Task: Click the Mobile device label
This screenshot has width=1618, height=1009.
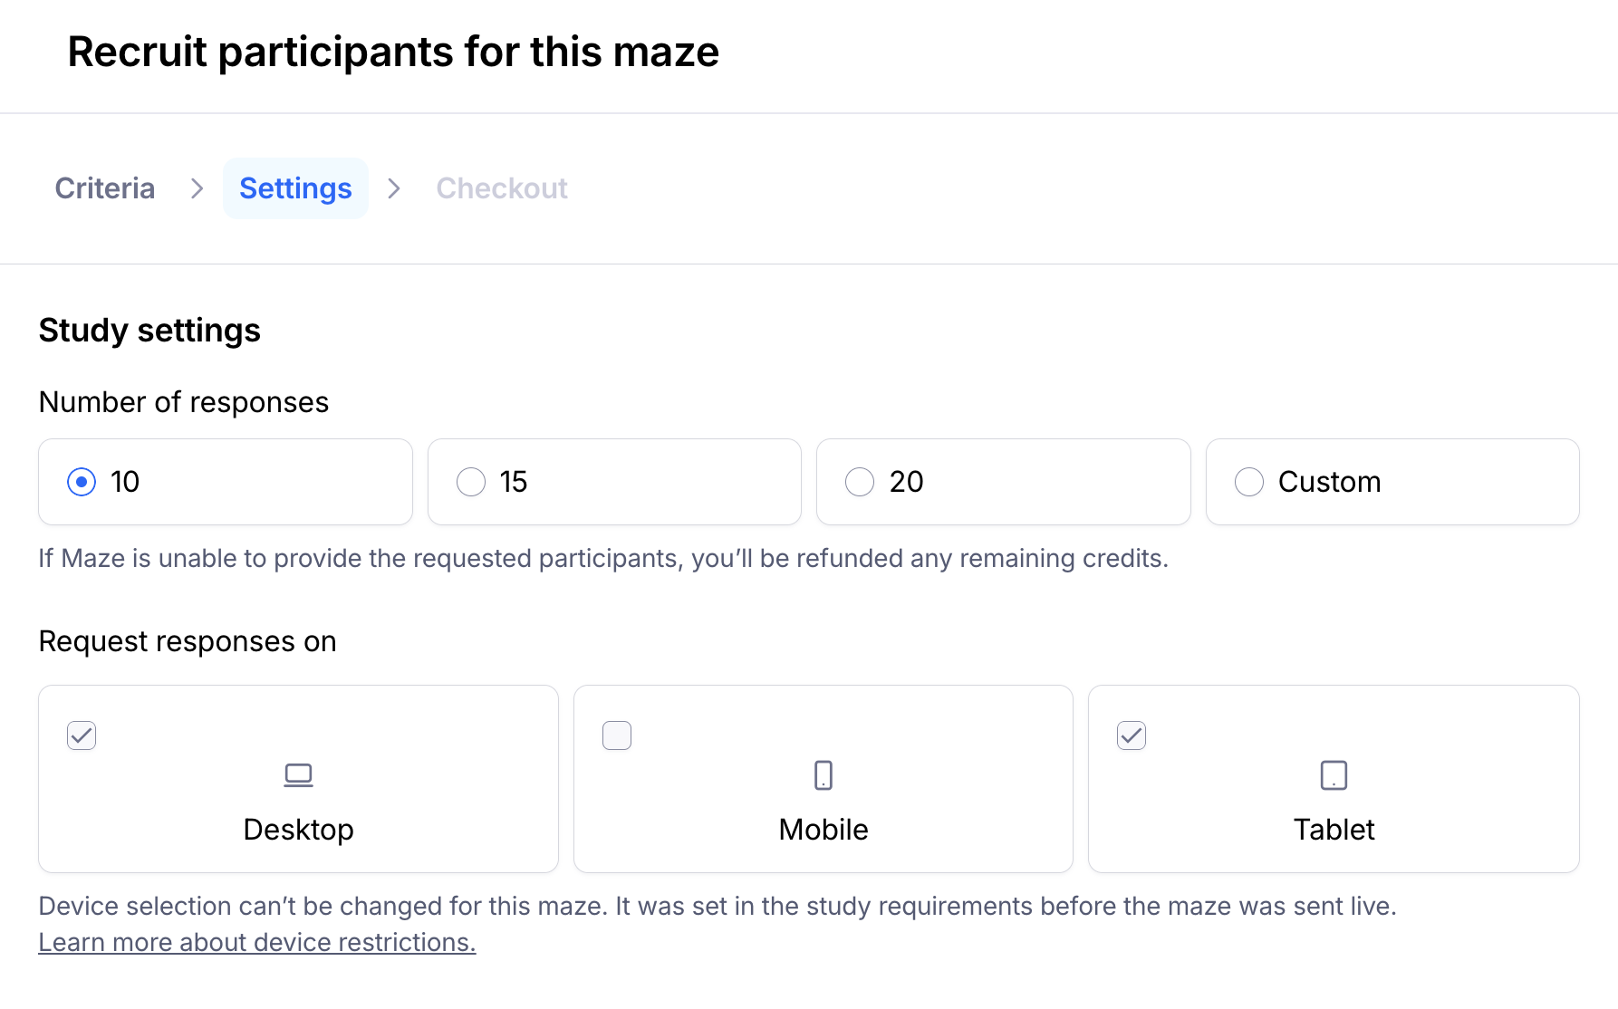Action: [x=823, y=830]
